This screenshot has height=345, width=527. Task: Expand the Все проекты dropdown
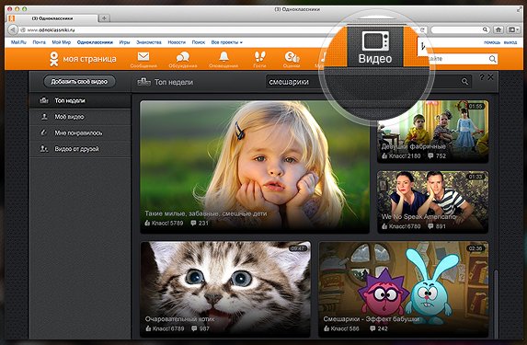click(x=226, y=42)
